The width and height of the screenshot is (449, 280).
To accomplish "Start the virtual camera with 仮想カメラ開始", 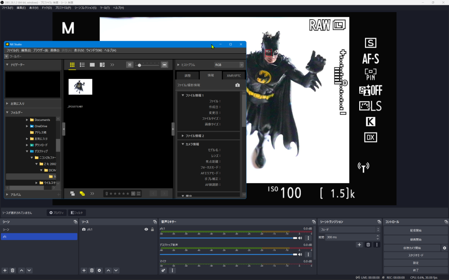I will pos(412,248).
